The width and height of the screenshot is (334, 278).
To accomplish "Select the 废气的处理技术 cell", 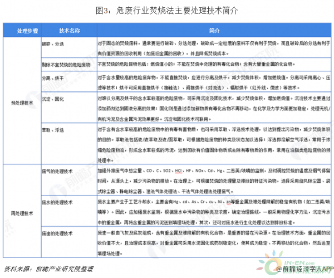I will (x=58, y=171).
